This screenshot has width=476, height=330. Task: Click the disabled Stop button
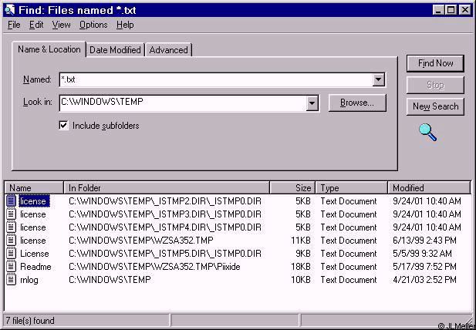(x=435, y=85)
